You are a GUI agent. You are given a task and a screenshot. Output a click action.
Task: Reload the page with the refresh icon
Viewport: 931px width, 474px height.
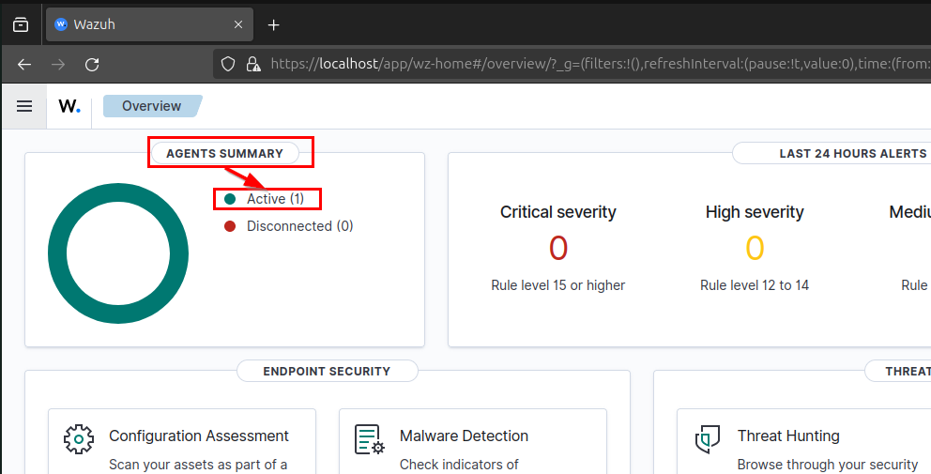(92, 64)
